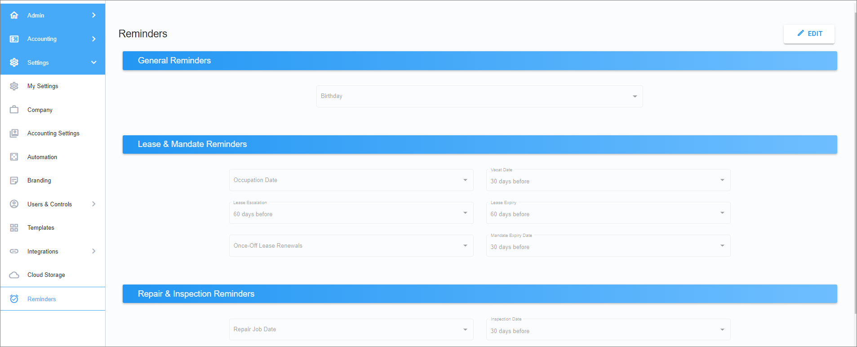The image size is (857, 347).
Task: Open the Accounting menu item
Action: (53, 39)
